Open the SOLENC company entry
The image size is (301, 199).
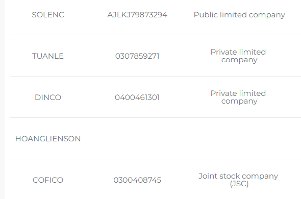(48, 15)
